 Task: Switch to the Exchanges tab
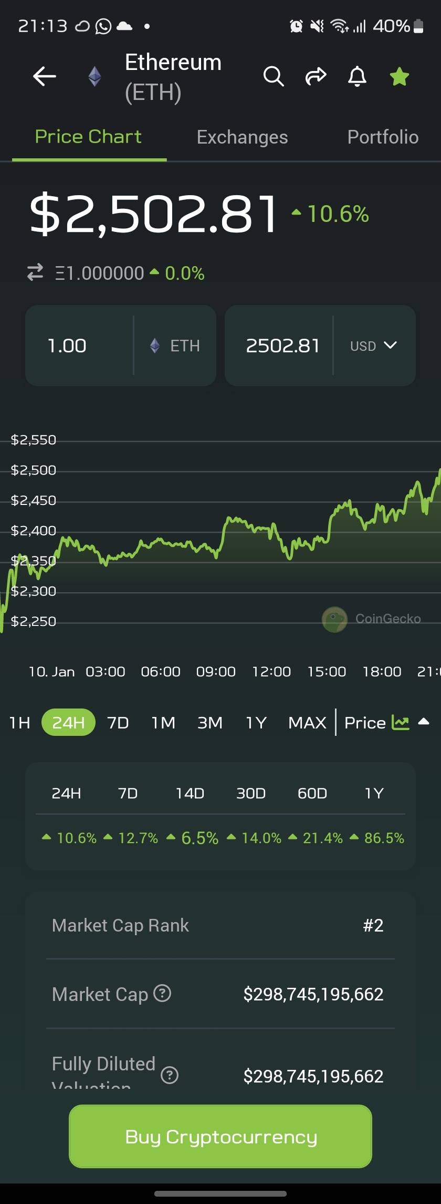(x=242, y=137)
